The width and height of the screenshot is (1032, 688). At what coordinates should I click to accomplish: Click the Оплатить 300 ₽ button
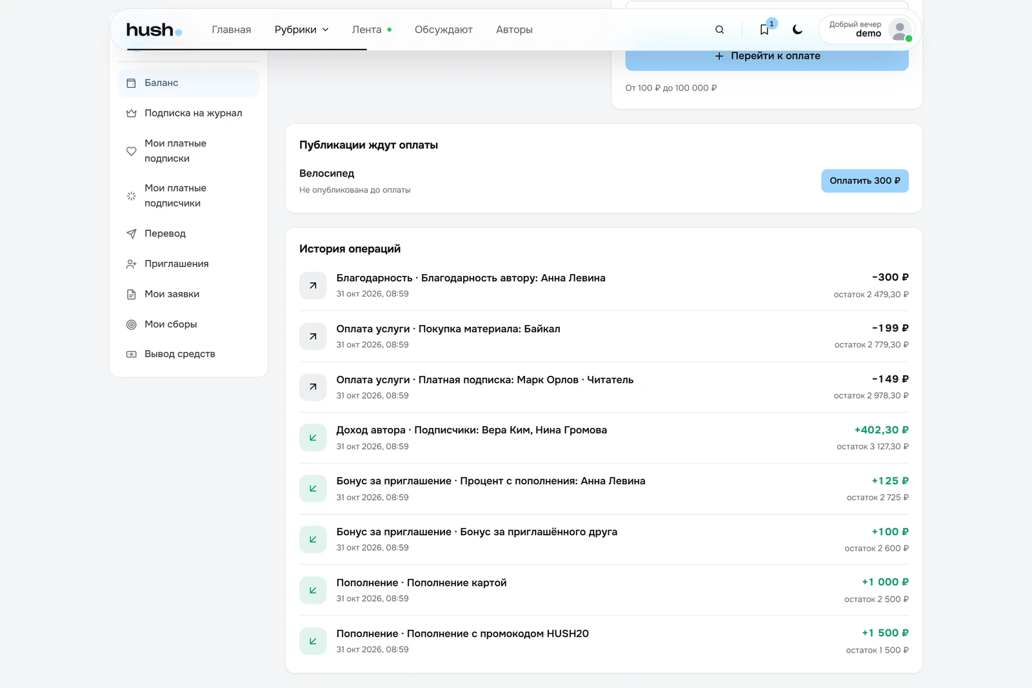tap(865, 181)
